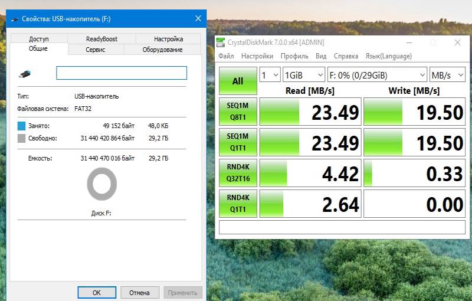Open the Файл menu
472x301 pixels.
point(226,56)
